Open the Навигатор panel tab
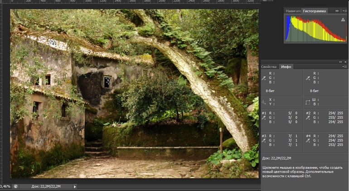 pos(293,10)
